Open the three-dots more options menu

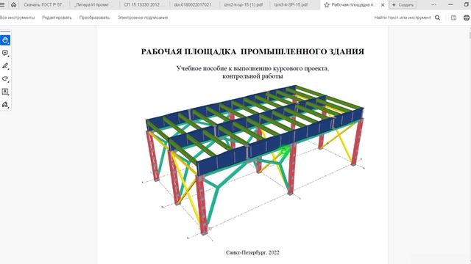[x=433, y=5]
